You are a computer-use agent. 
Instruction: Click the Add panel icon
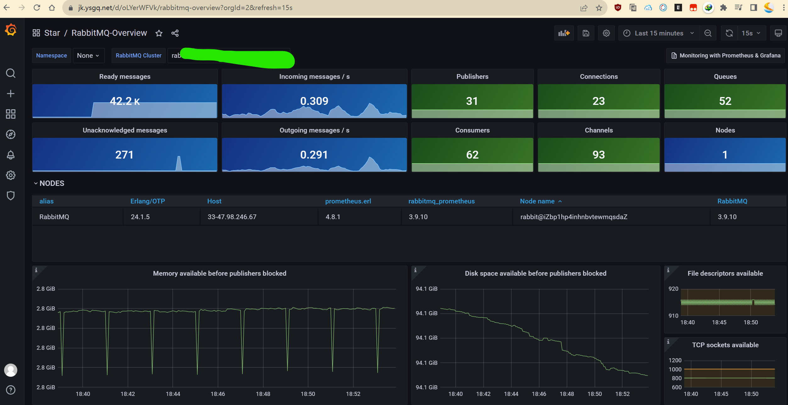(564, 33)
